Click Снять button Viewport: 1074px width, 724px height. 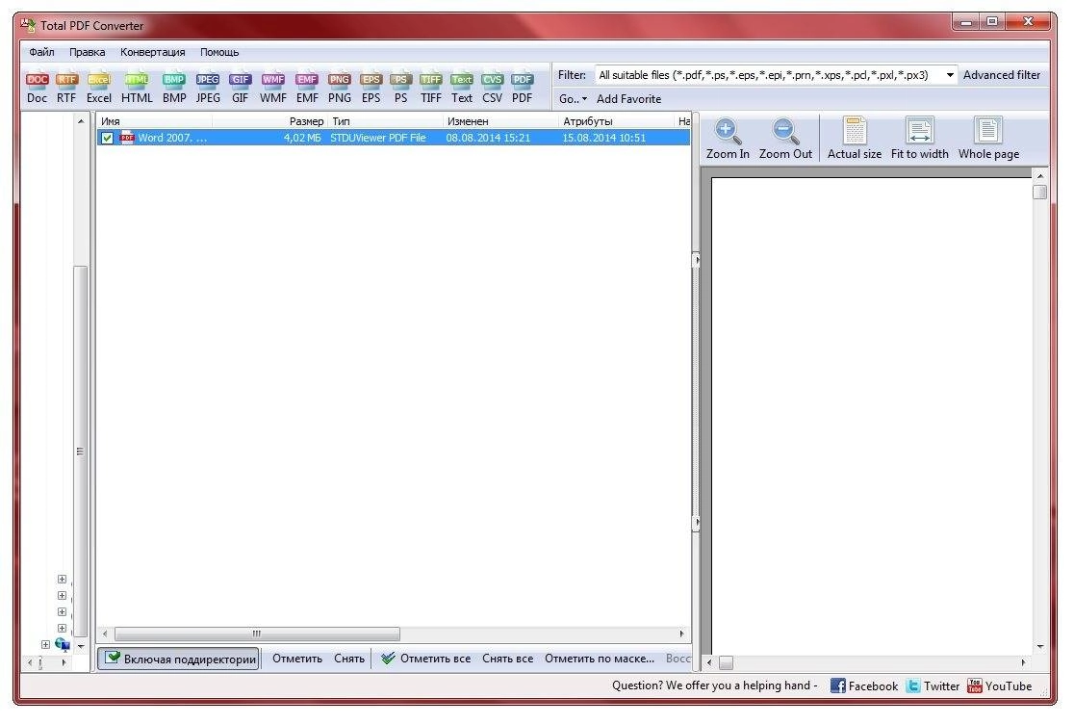349,659
